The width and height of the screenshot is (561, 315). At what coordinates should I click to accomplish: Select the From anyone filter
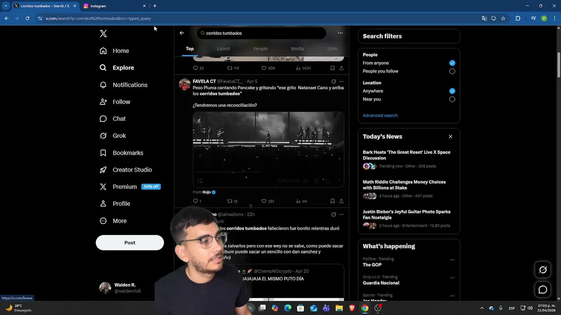452,63
